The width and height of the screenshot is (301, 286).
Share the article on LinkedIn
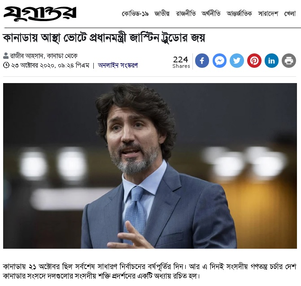click(271, 61)
